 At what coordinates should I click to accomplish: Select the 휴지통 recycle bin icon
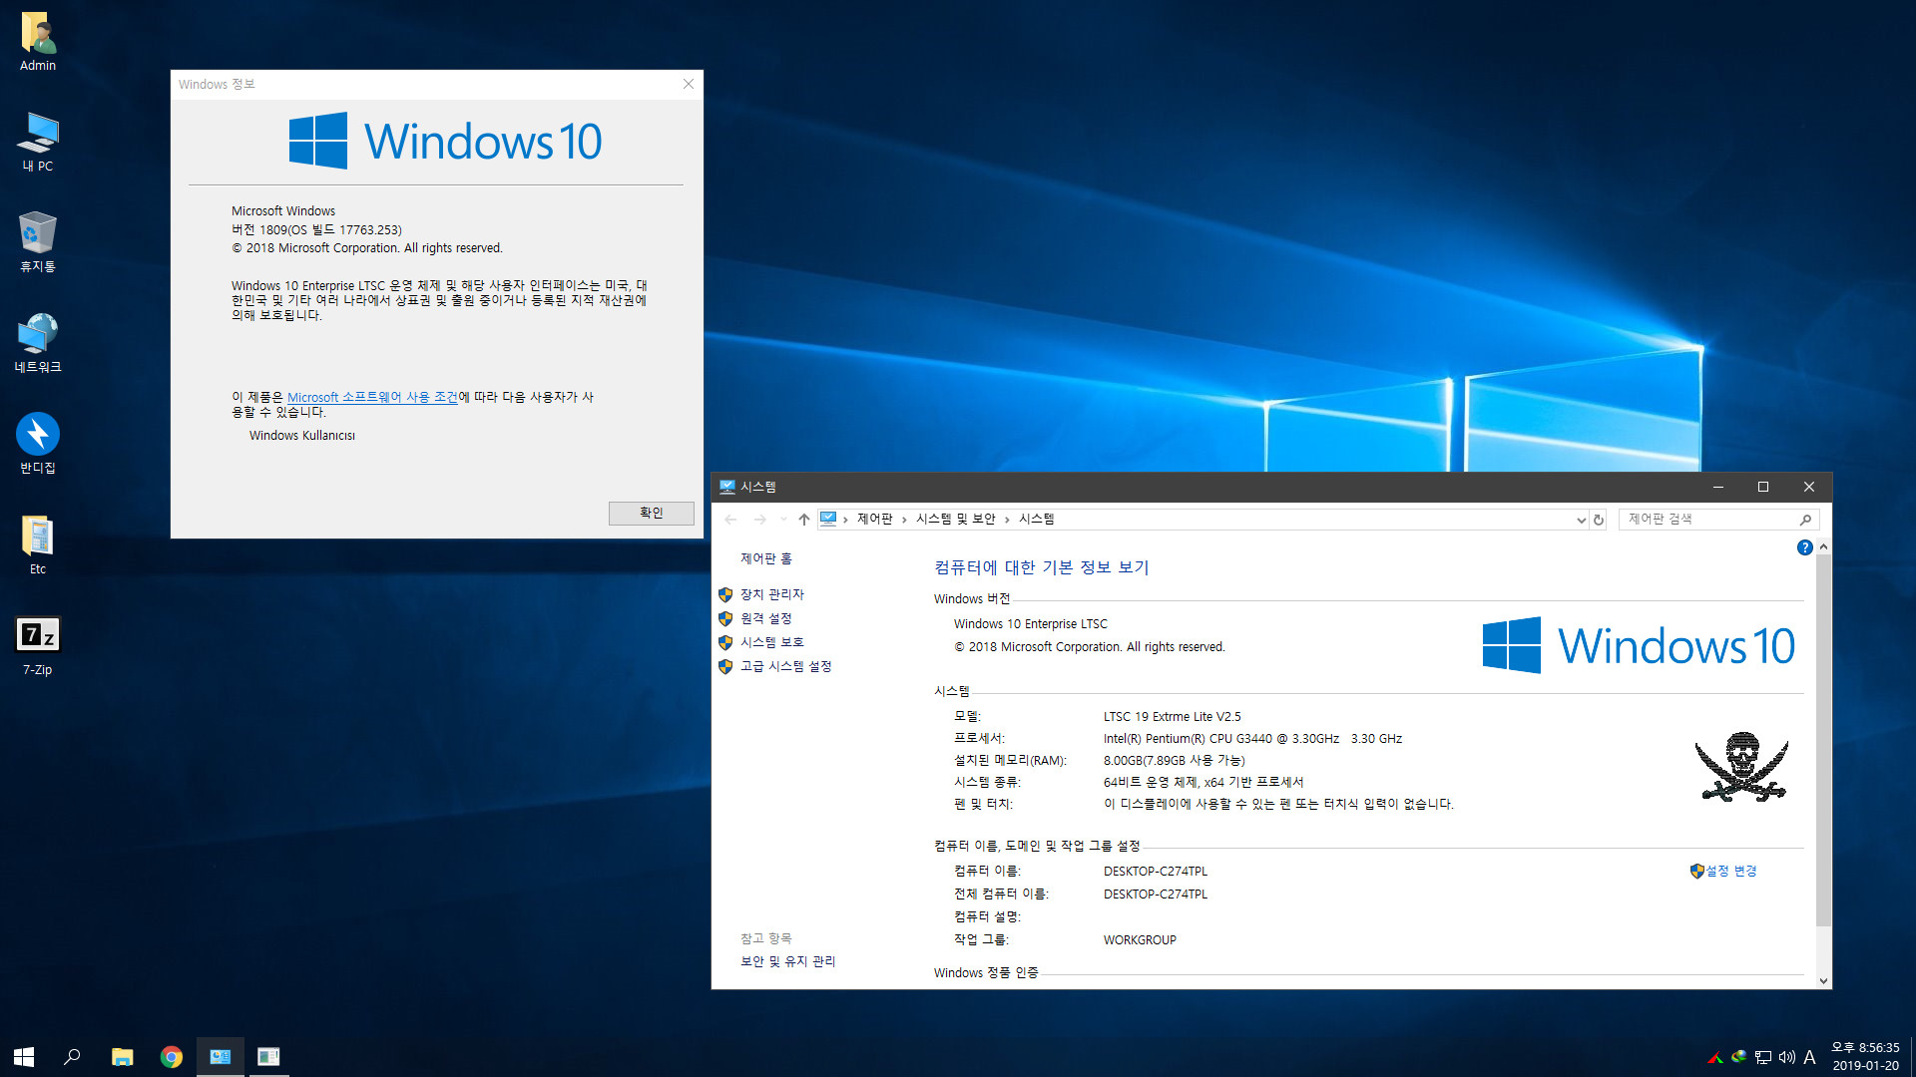point(38,242)
